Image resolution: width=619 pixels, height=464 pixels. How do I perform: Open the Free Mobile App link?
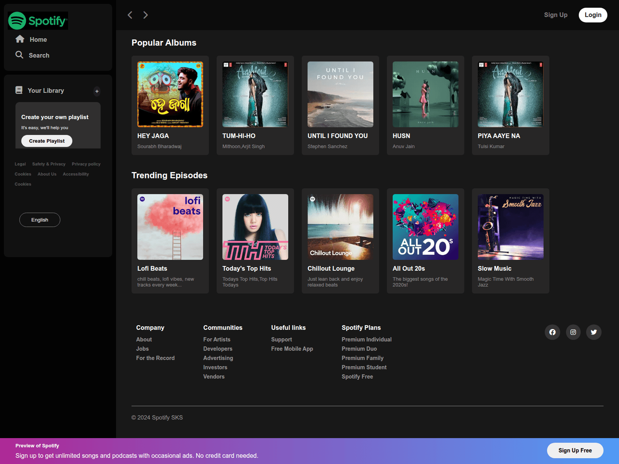tap(292, 349)
